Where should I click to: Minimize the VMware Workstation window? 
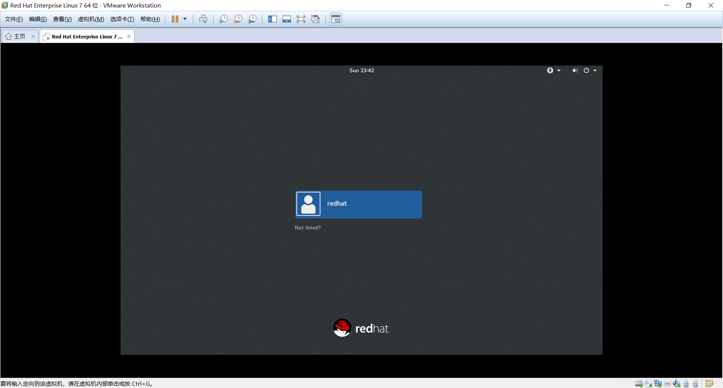click(667, 5)
